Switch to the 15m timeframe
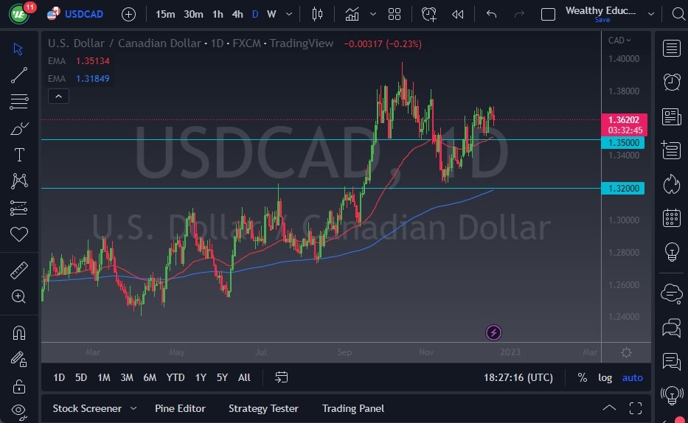Viewport: 688px width, 423px height. 165,15
